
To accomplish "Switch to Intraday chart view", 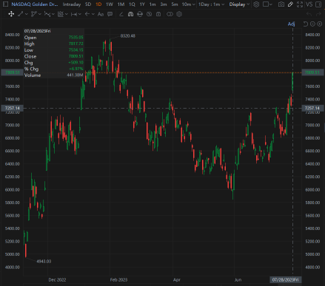I will [72, 4].
